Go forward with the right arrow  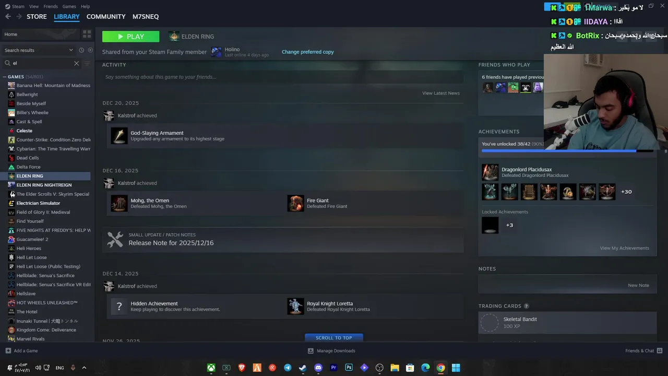[19, 17]
